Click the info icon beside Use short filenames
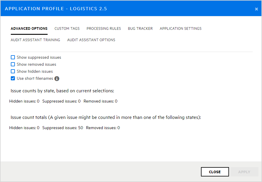 coord(57,79)
